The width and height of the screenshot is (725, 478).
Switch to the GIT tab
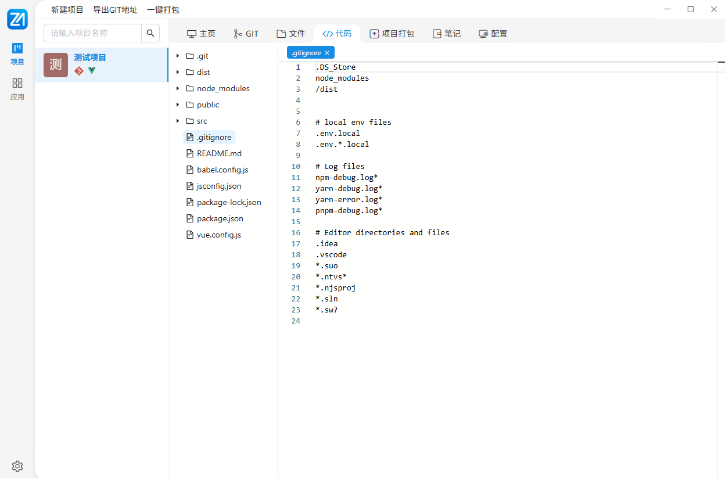(246, 34)
